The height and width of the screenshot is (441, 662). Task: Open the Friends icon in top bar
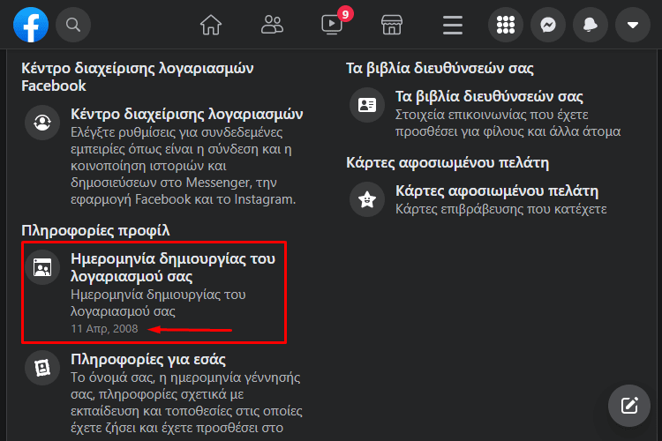(272, 25)
